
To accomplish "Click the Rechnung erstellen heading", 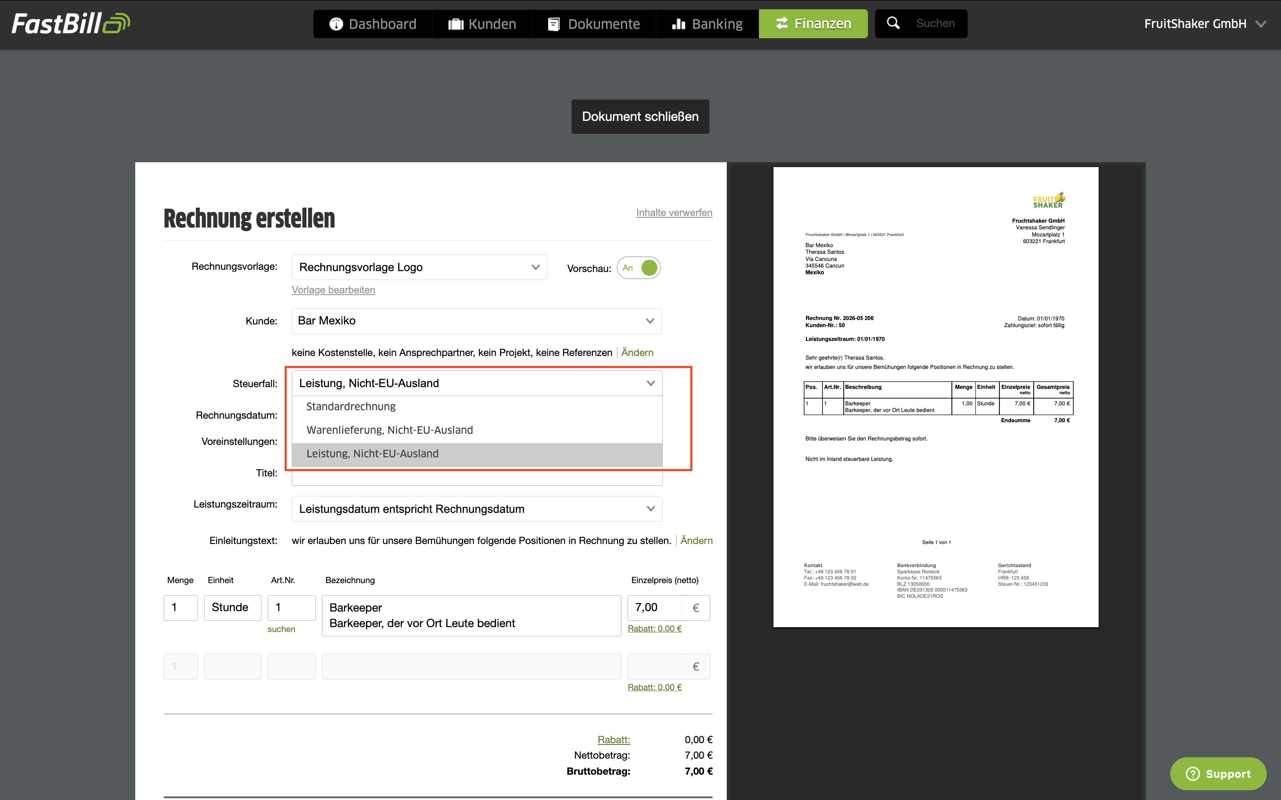I will (x=250, y=218).
